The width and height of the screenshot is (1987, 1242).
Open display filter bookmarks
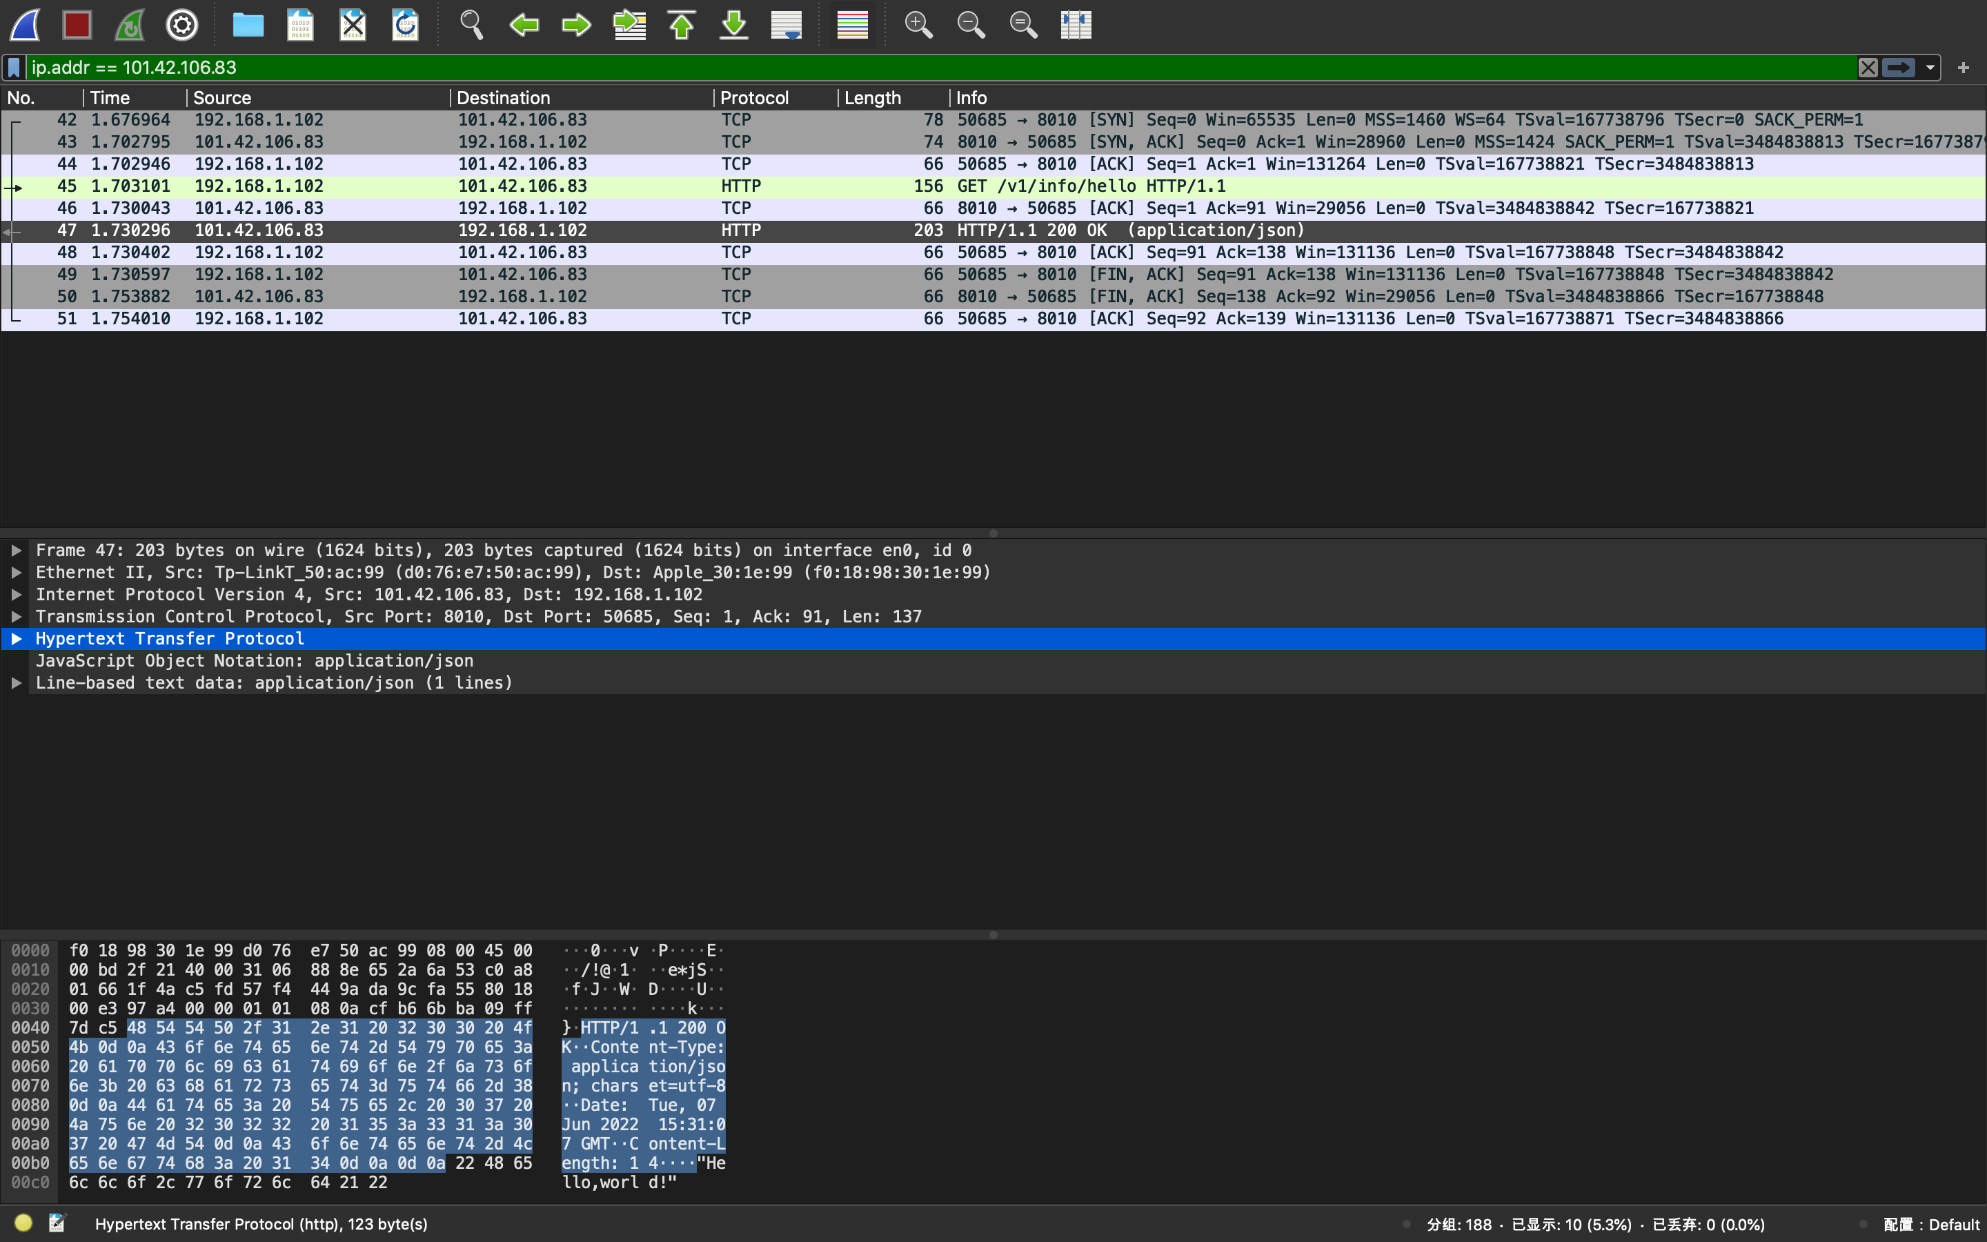14,68
